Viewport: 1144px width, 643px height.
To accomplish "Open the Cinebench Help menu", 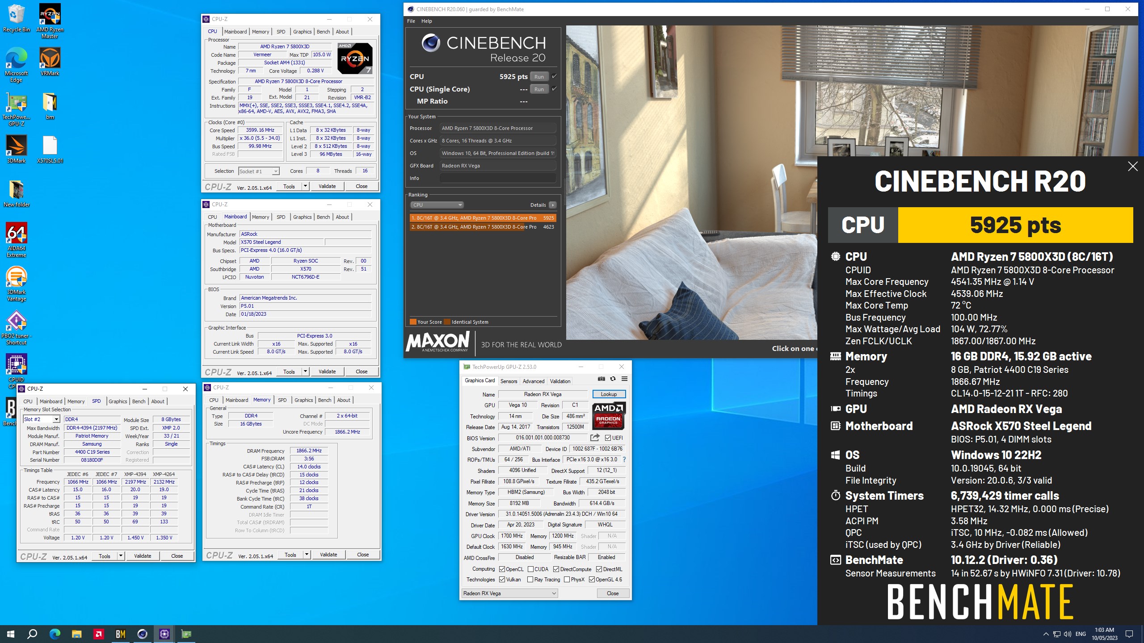I will [x=427, y=21].
